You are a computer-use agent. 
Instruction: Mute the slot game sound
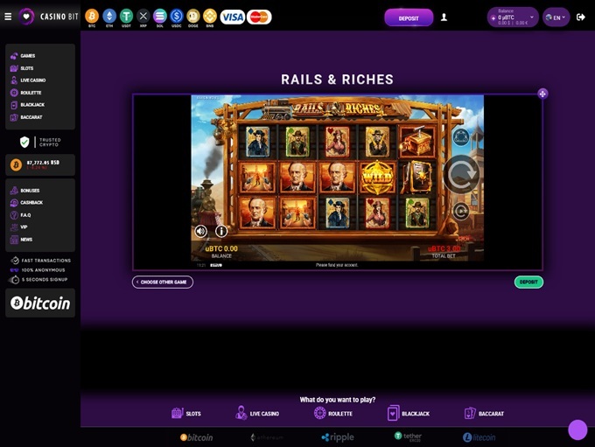(x=201, y=231)
